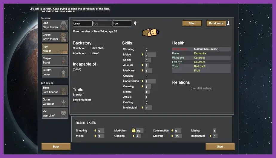Click Team skills Intellectual flame icon
Screen dimensions: 276x158
click(x=211, y=136)
